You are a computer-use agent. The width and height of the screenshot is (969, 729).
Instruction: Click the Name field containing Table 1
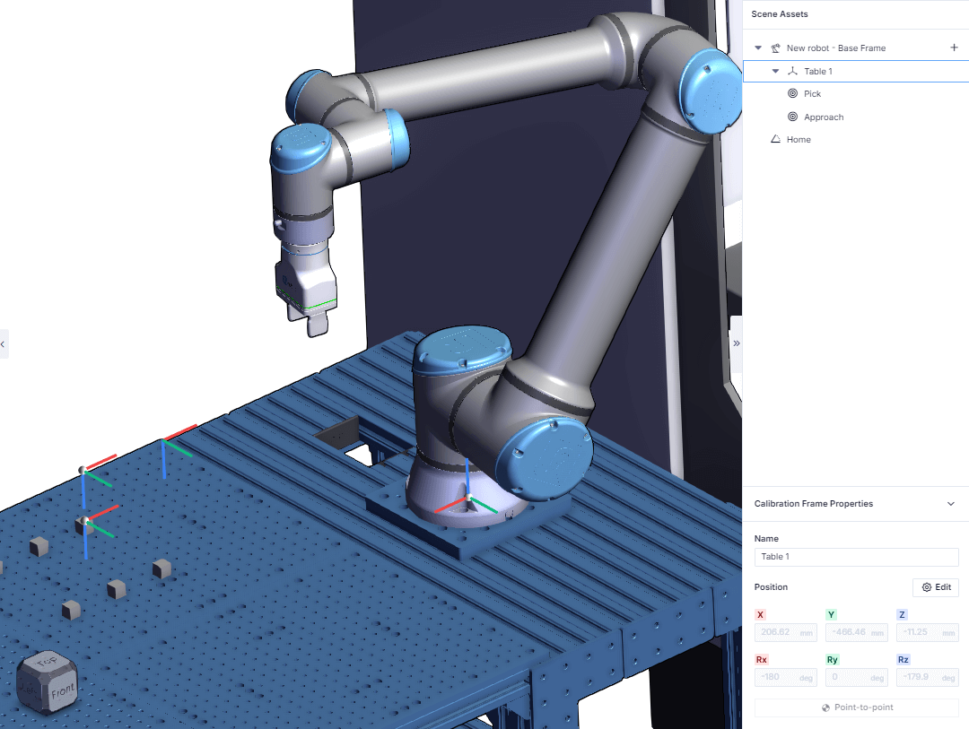point(856,557)
